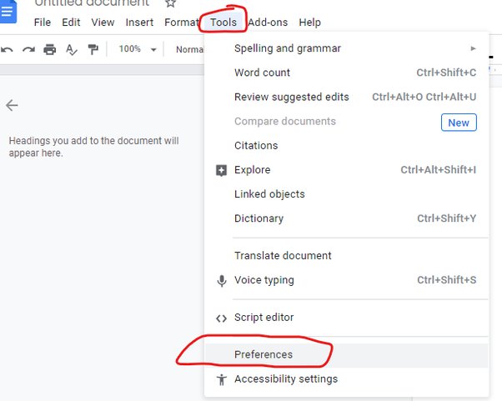Choose Translate document
502x401 pixels.
[346, 256]
